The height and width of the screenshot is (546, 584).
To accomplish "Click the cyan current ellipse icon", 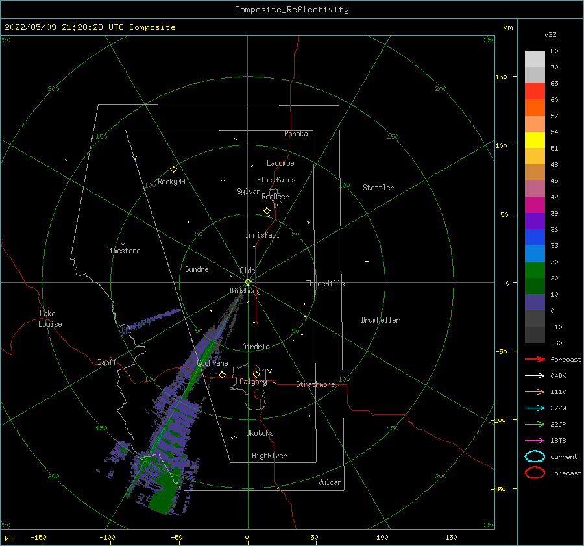I will click(535, 456).
